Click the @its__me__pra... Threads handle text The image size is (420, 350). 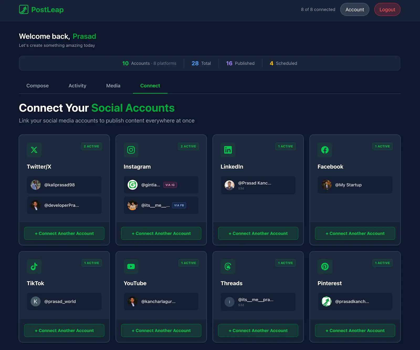[256, 300]
